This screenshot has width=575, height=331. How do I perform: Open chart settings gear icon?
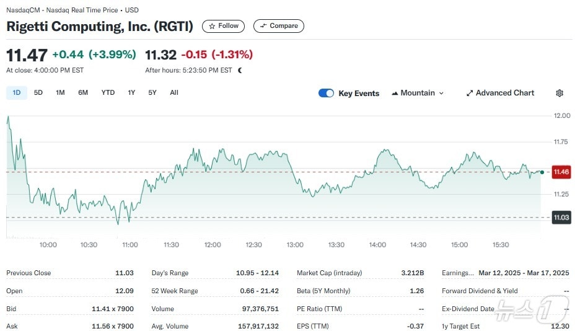[560, 93]
